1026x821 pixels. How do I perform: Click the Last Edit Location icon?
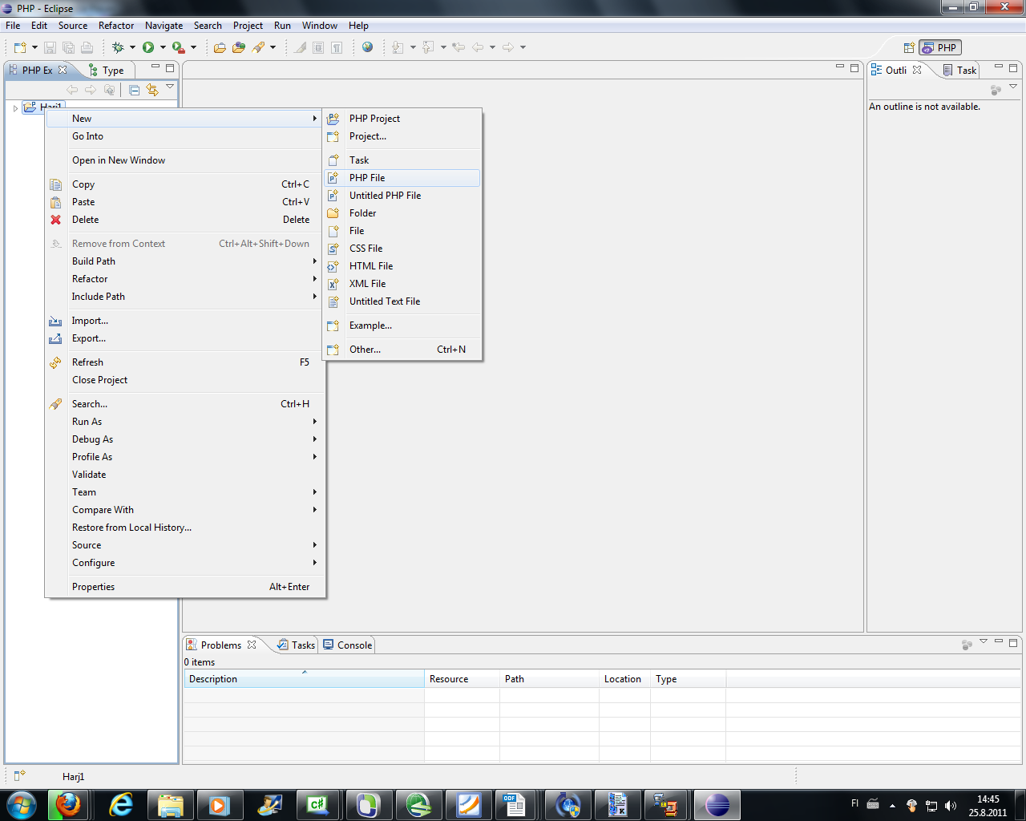[x=458, y=47]
